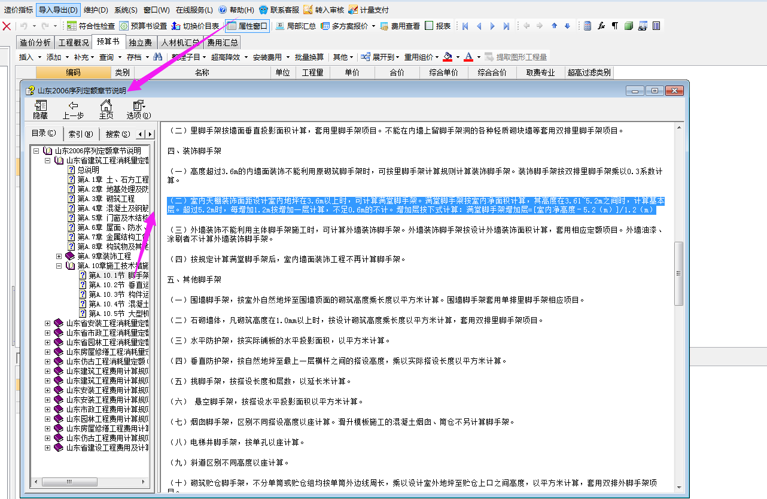Click the 批量换算 button
This screenshot has width=767, height=499.
coord(309,57)
